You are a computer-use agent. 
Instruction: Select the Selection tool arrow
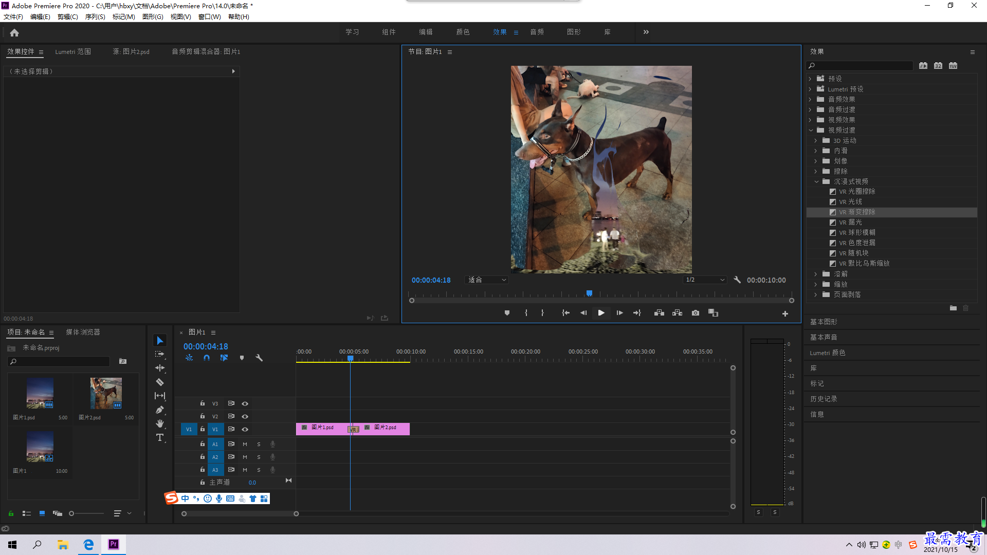[x=160, y=341]
